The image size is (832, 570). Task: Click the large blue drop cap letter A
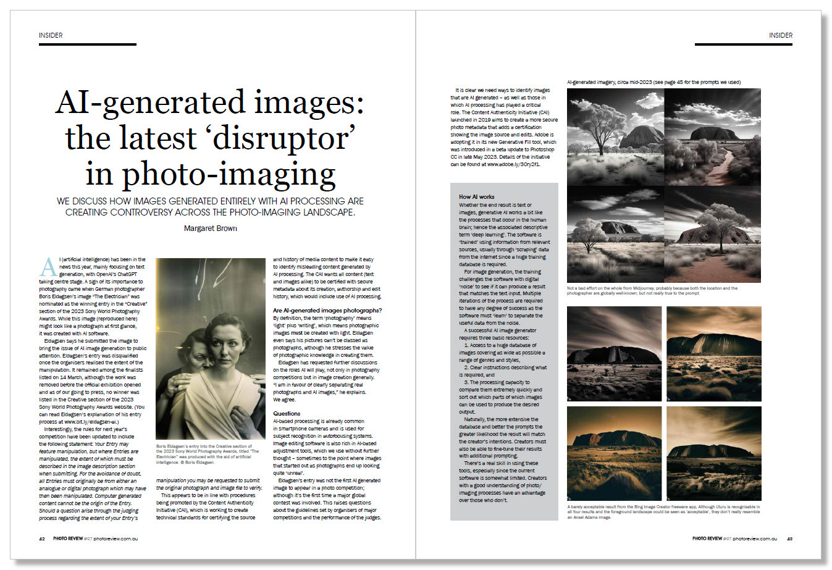[48, 267]
